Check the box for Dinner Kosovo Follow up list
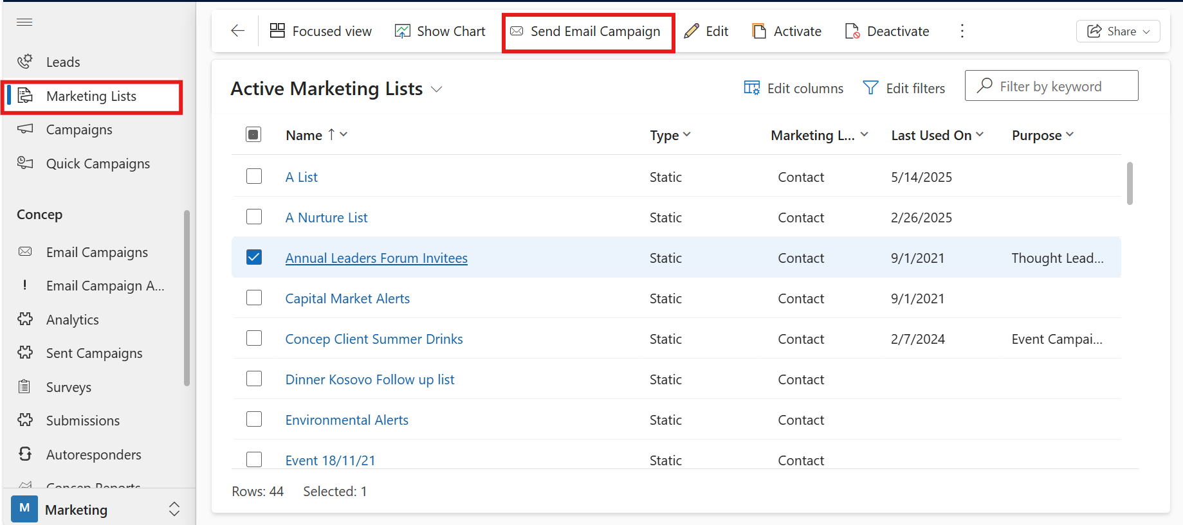1183x525 pixels. (x=254, y=378)
